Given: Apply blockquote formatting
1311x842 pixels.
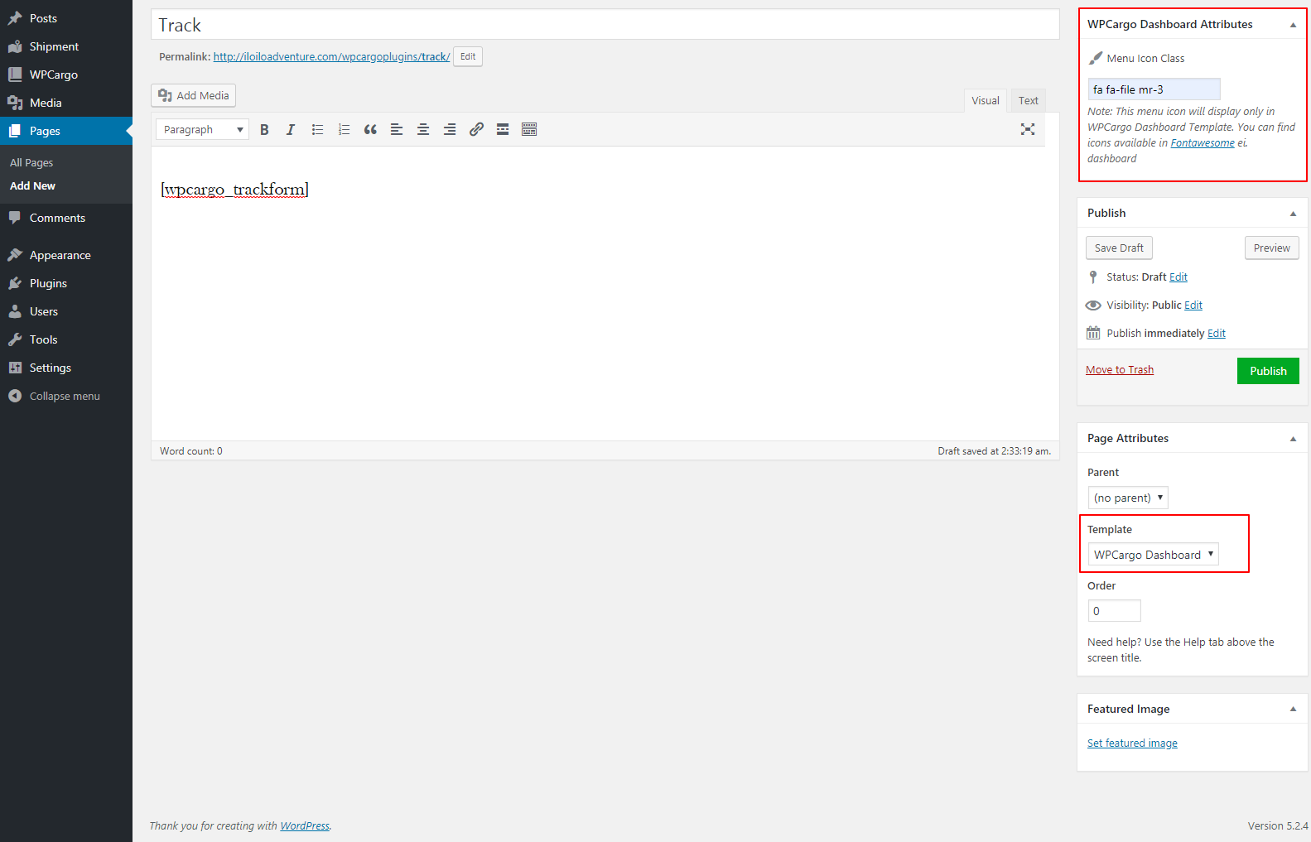Looking at the screenshot, I should tap(370, 129).
